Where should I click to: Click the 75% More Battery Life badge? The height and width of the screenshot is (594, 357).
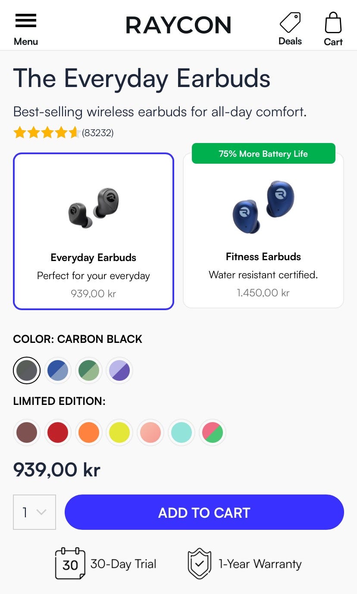263,154
